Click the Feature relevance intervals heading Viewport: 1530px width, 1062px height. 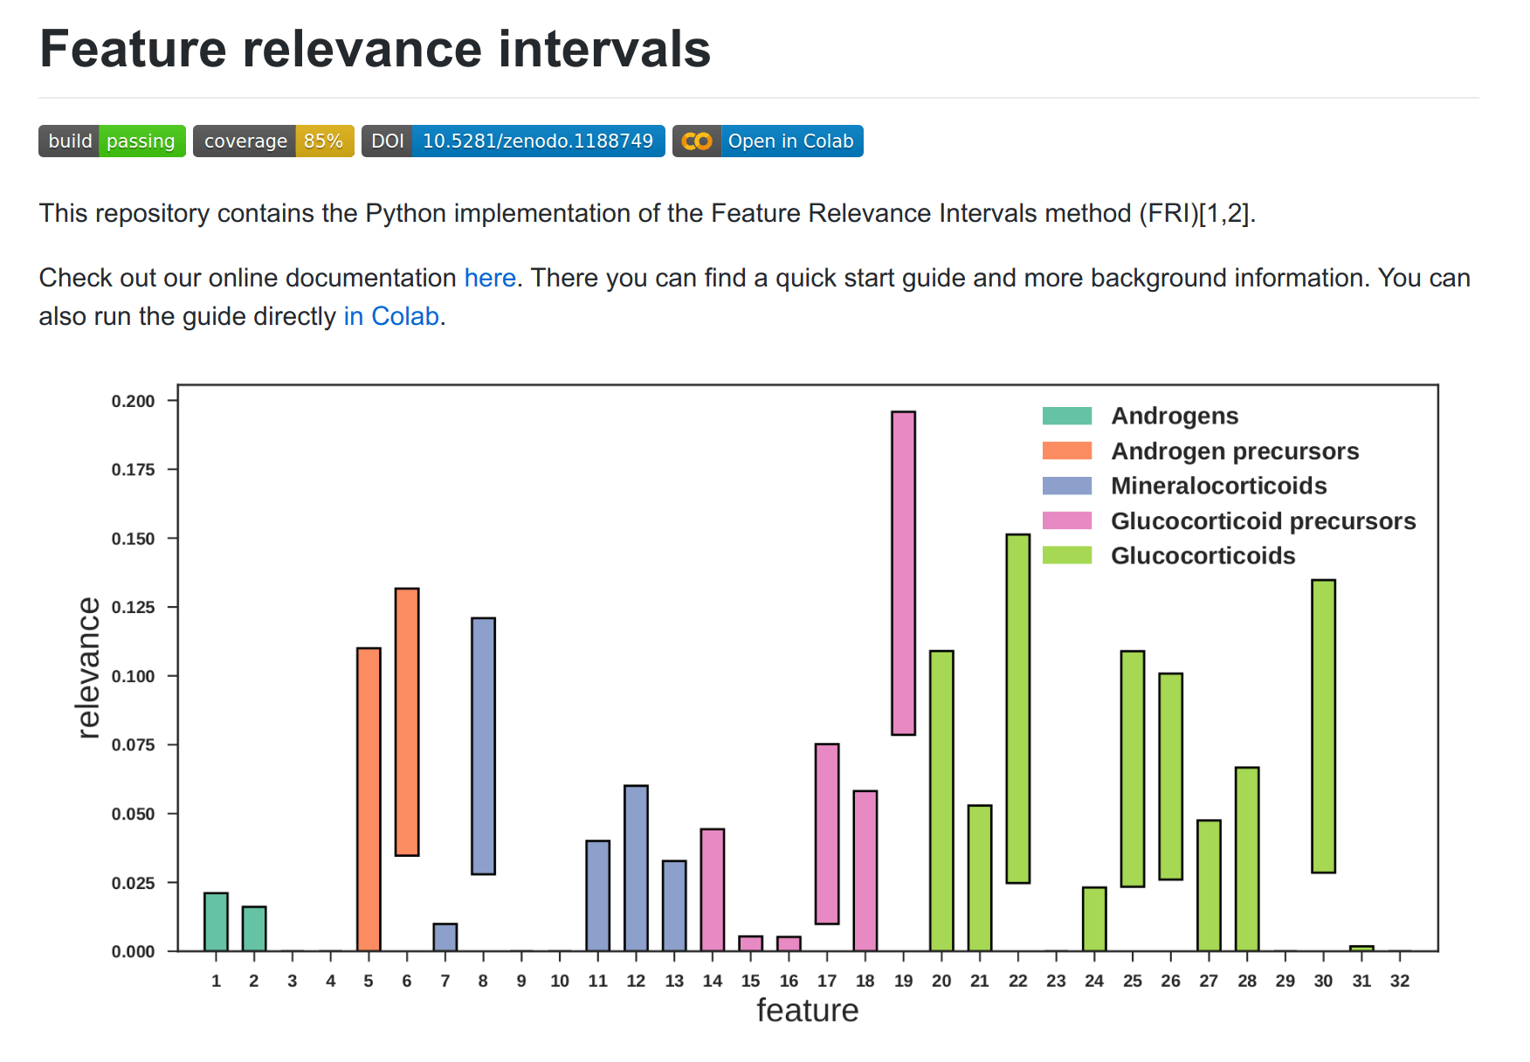click(376, 50)
